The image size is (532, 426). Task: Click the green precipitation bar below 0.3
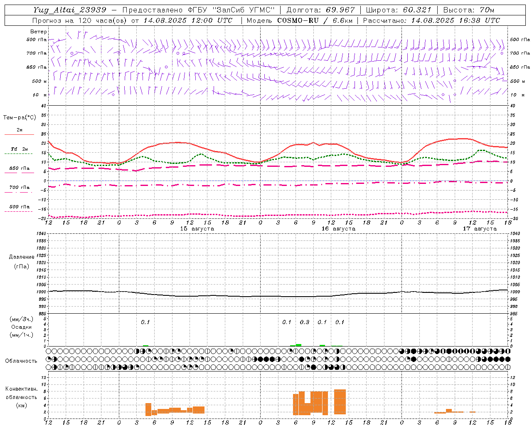click(298, 345)
